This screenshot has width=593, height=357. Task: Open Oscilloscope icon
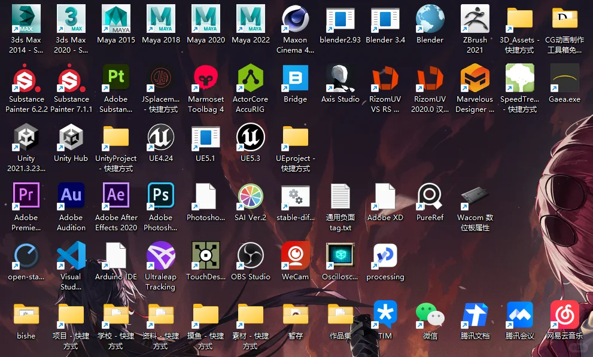(340, 255)
